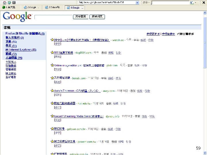Image resolution: width=207 pixels, height=155 pixels.
Task: Open Online image editor pixlr bookmark
Action: click(x=79, y=65)
